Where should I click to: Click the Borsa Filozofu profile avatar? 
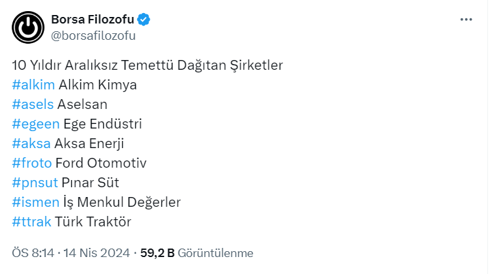pos(27,27)
